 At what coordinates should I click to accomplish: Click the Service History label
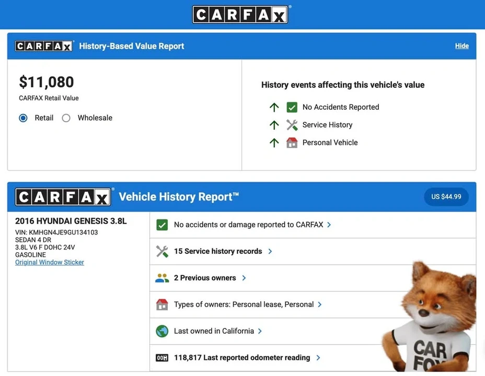coord(327,125)
